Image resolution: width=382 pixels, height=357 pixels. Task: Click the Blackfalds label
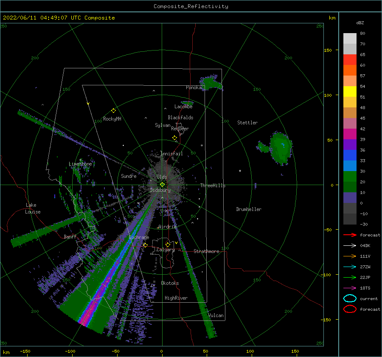click(x=180, y=118)
